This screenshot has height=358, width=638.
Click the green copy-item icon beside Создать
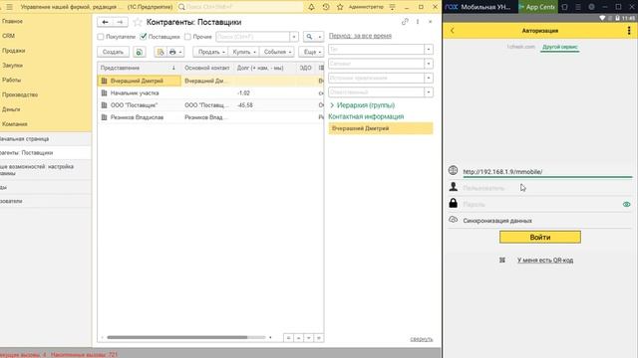tap(140, 52)
